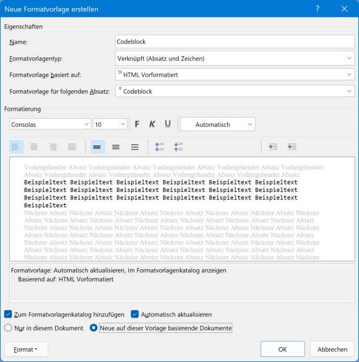The width and height of the screenshot is (359, 362).
Task: Click Abbrechen to cancel
Action: [332, 349]
